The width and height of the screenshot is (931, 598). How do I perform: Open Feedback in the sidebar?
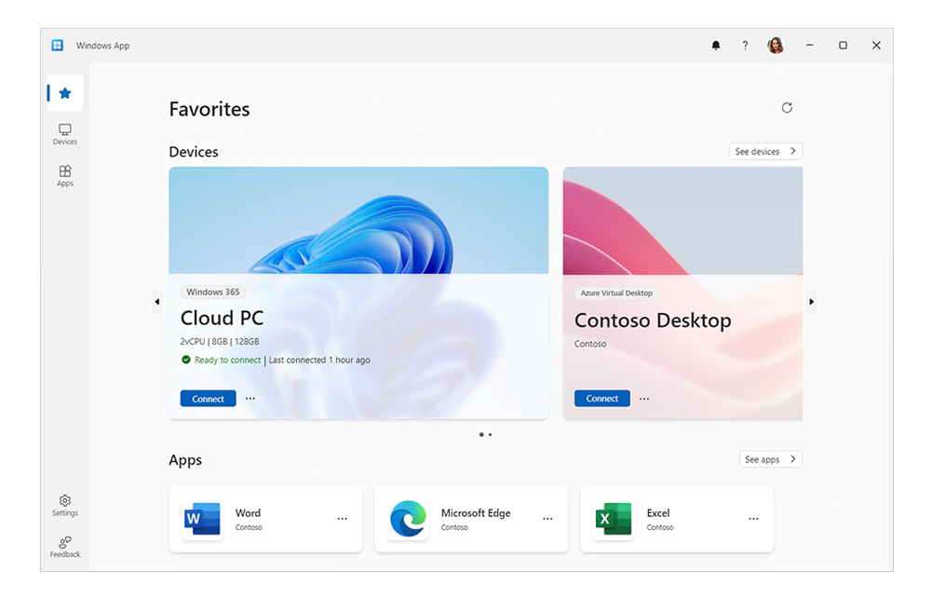65,547
